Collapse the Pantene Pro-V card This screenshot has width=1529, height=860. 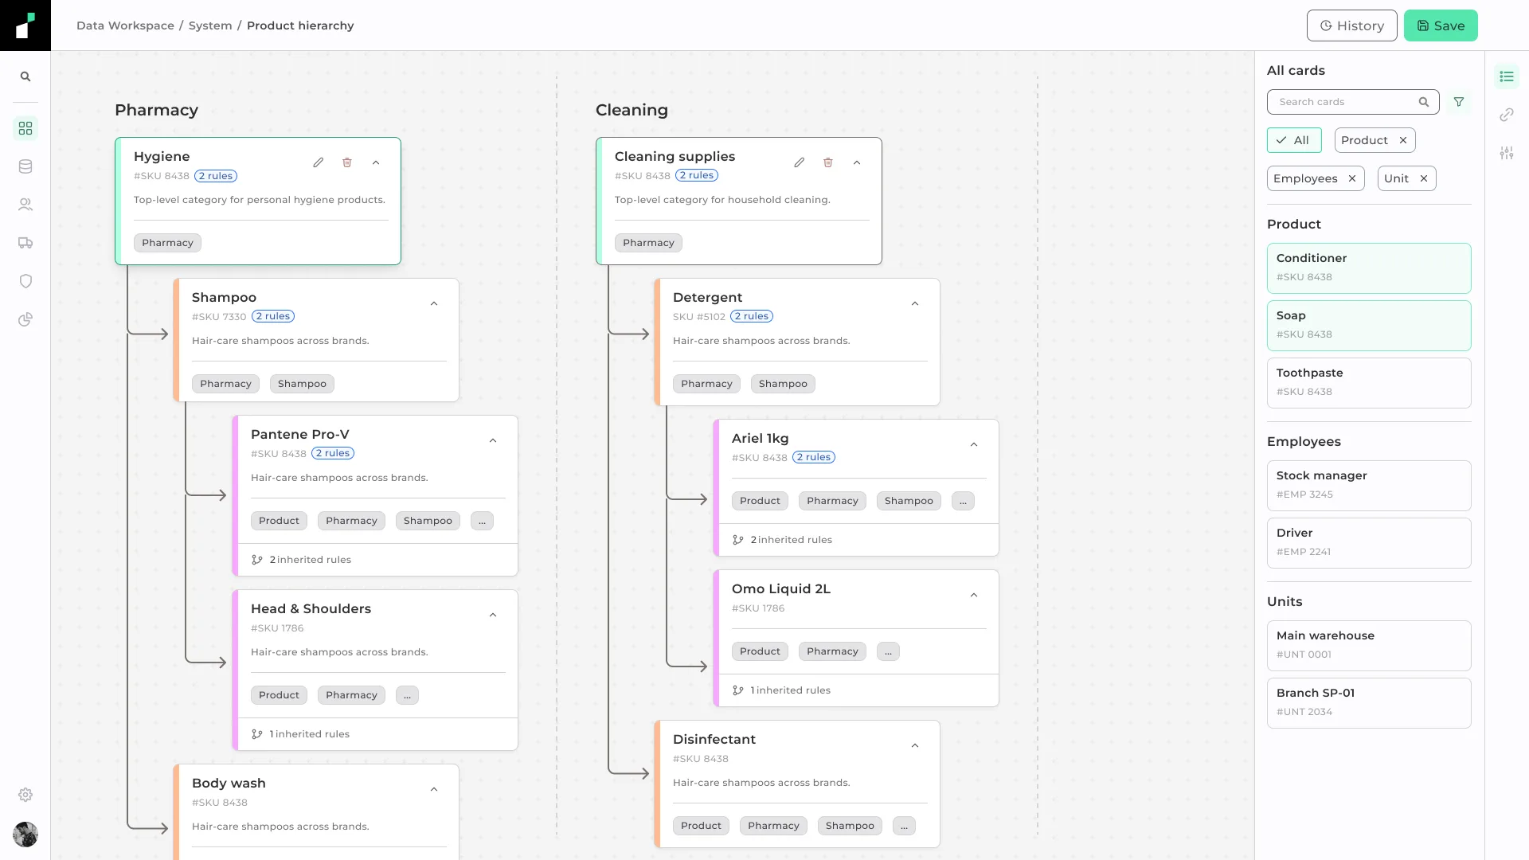(493, 440)
